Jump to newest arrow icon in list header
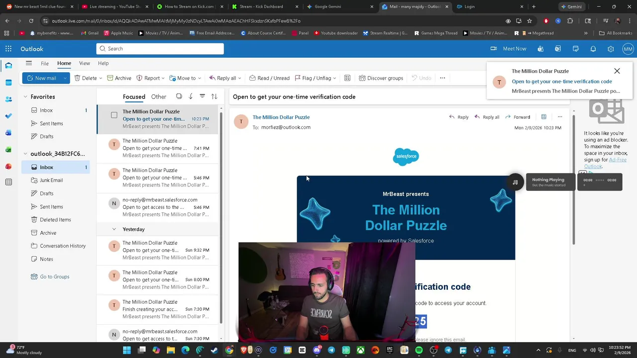The image size is (637, 358). pyautogui.click(x=190, y=96)
